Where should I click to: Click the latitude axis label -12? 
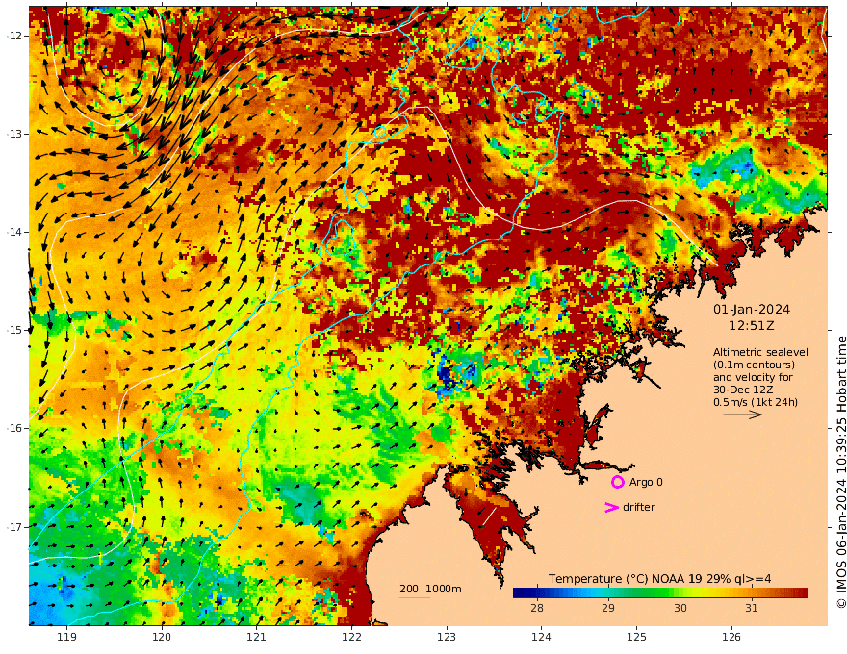point(14,36)
